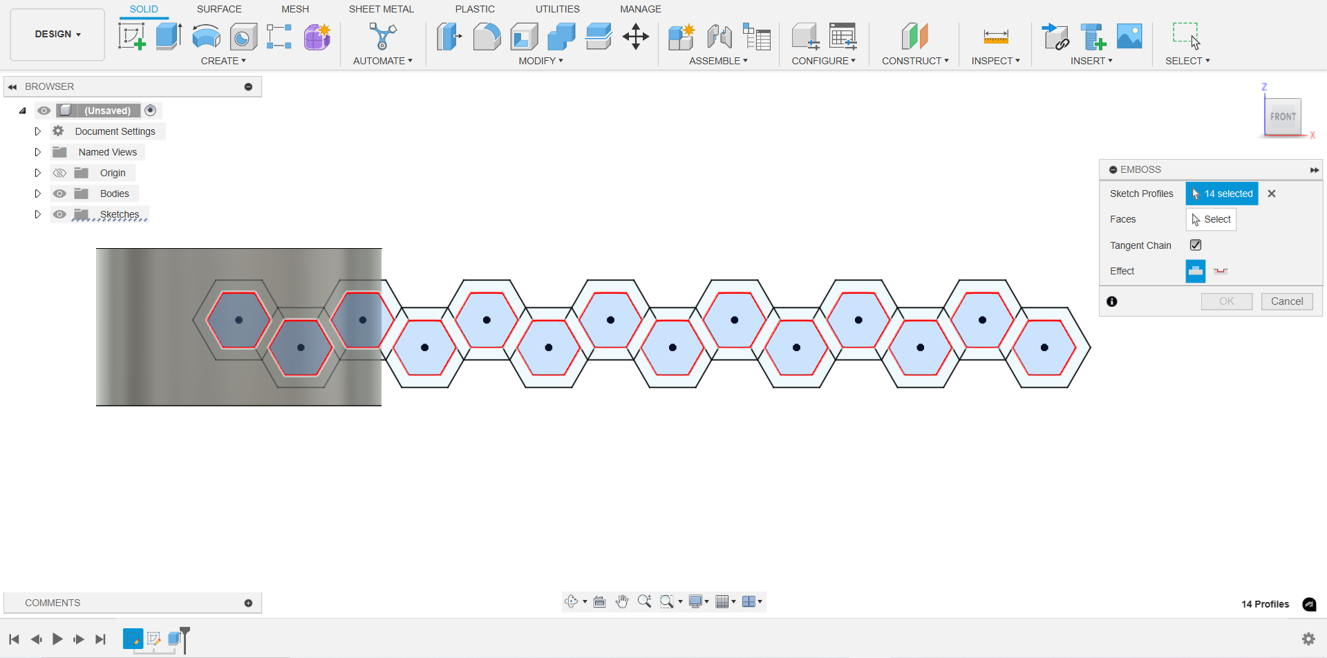Image resolution: width=1327 pixels, height=658 pixels.
Task: Expand the Document Settings node
Action: [38, 131]
